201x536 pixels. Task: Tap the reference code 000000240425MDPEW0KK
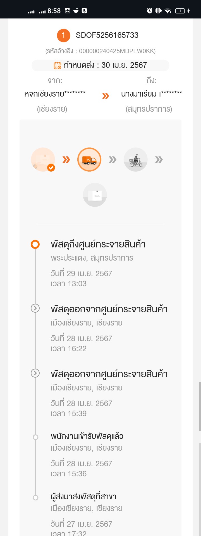117,51
